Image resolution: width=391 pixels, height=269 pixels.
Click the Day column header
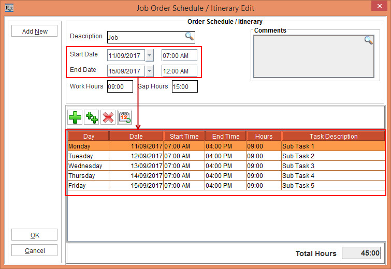(x=89, y=137)
